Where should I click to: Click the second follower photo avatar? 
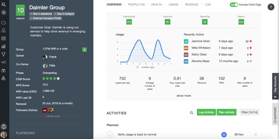coord(51,110)
